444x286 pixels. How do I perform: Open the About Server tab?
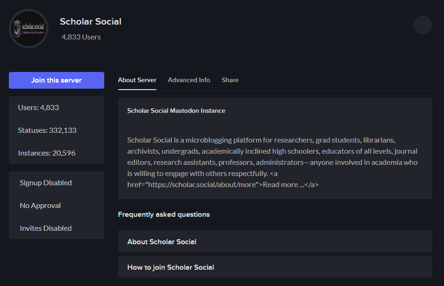pos(137,80)
